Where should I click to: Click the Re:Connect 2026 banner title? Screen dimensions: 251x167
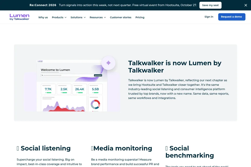tap(43, 5)
